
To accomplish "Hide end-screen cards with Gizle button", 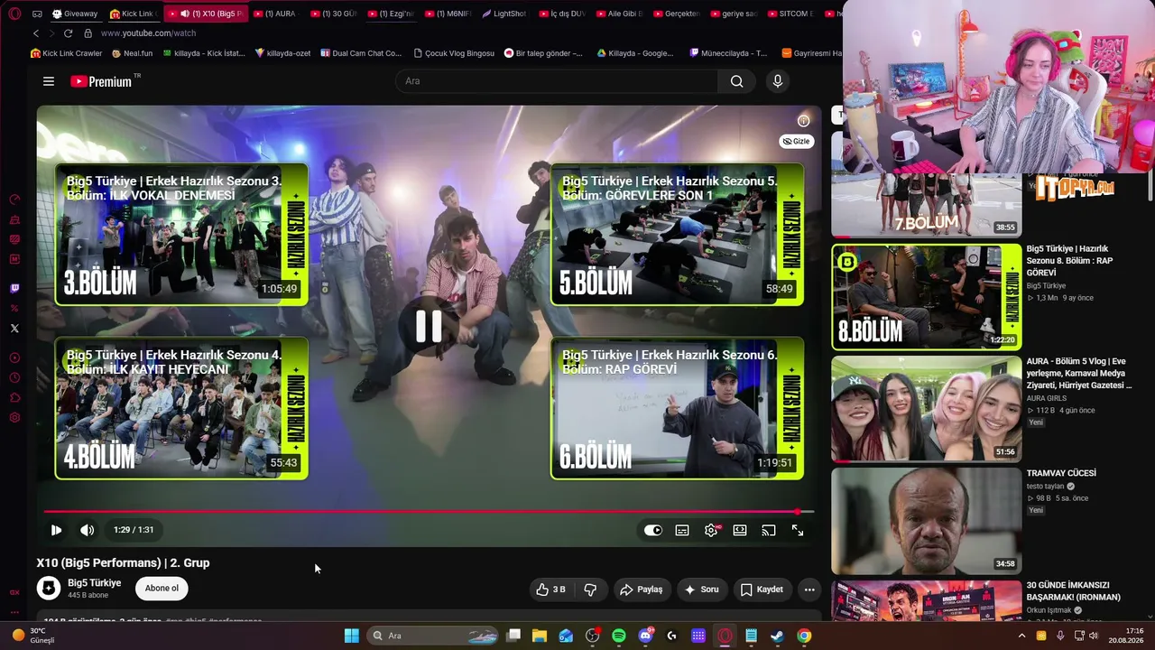I will tap(796, 141).
